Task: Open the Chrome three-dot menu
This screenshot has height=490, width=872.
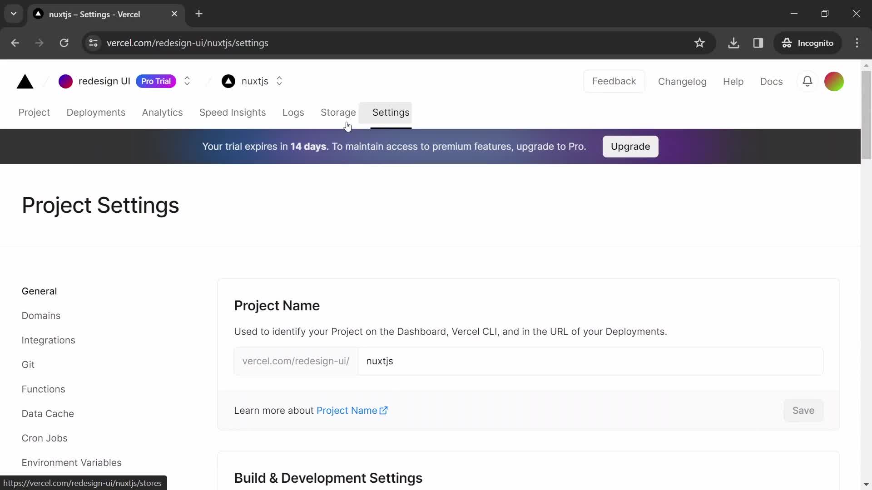Action: pos(857,43)
